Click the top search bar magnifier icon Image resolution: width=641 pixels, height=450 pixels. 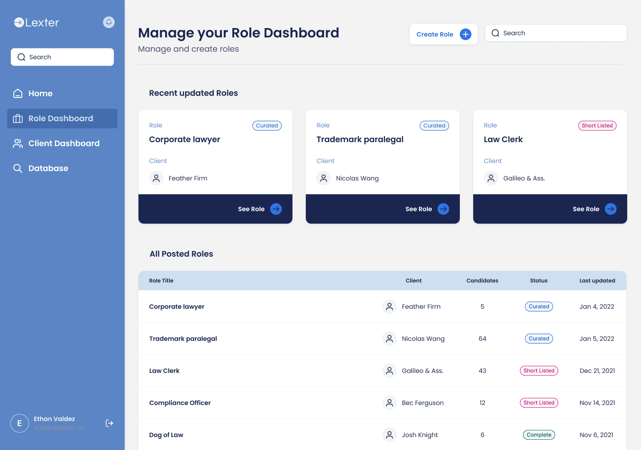point(495,33)
